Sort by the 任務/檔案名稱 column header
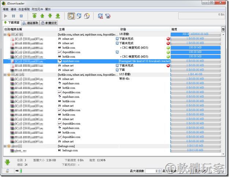 point(30,29)
